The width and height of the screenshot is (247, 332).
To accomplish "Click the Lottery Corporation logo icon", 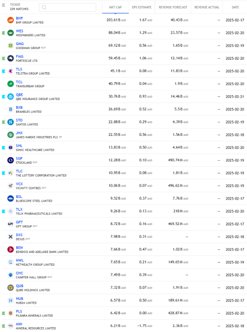I will [x=10, y=173].
